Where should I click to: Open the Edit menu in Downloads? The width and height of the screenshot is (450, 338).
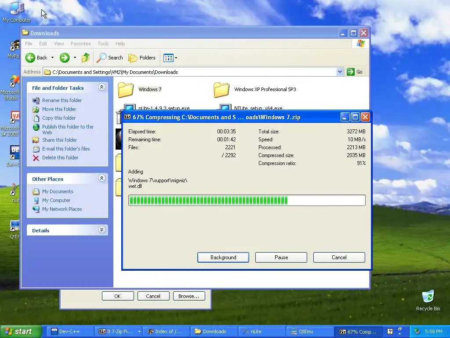coord(43,44)
